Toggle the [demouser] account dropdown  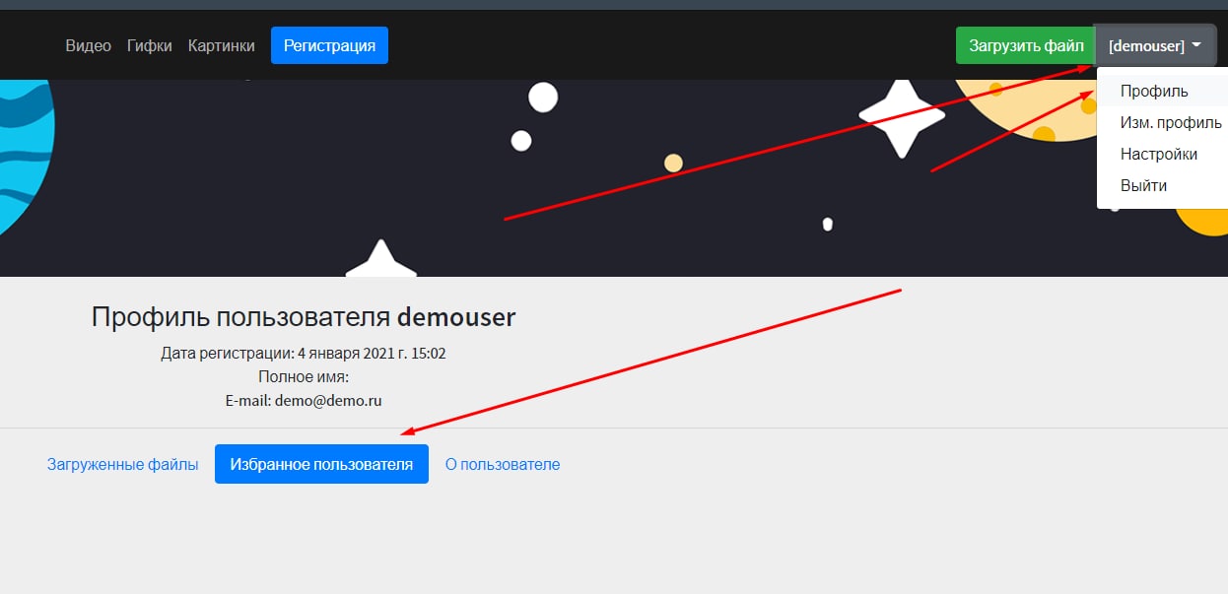coord(1155,45)
